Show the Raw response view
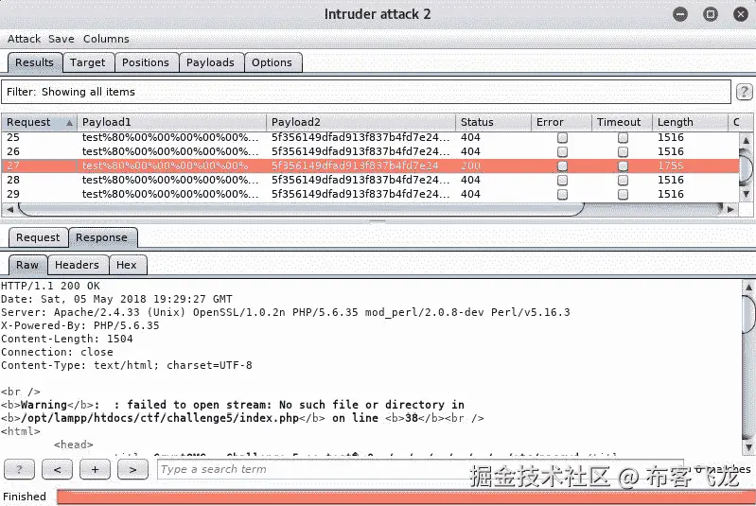This screenshot has height=506, width=756. (x=27, y=265)
